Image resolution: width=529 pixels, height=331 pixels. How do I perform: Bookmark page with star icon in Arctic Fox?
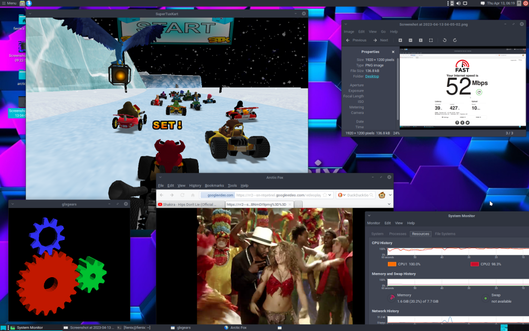pyautogui.click(x=325, y=195)
